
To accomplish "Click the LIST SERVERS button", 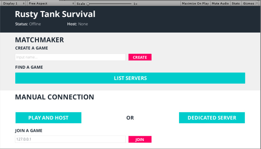I will click(x=130, y=78).
